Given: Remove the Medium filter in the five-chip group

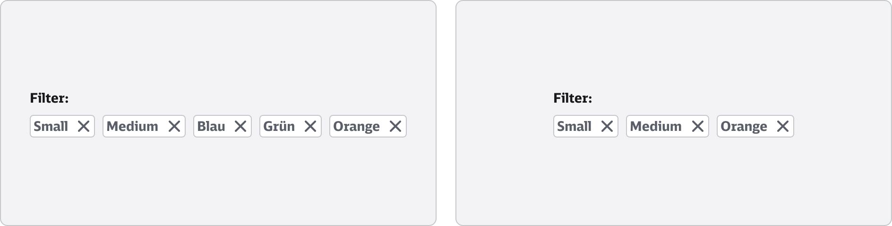Looking at the screenshot, I should tap(174, 126).
